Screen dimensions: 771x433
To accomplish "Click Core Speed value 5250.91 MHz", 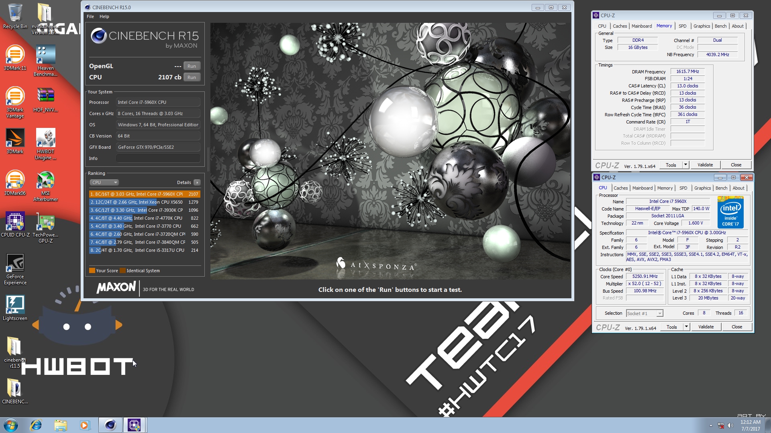I will pyautogui.click(x=645, y=277).
